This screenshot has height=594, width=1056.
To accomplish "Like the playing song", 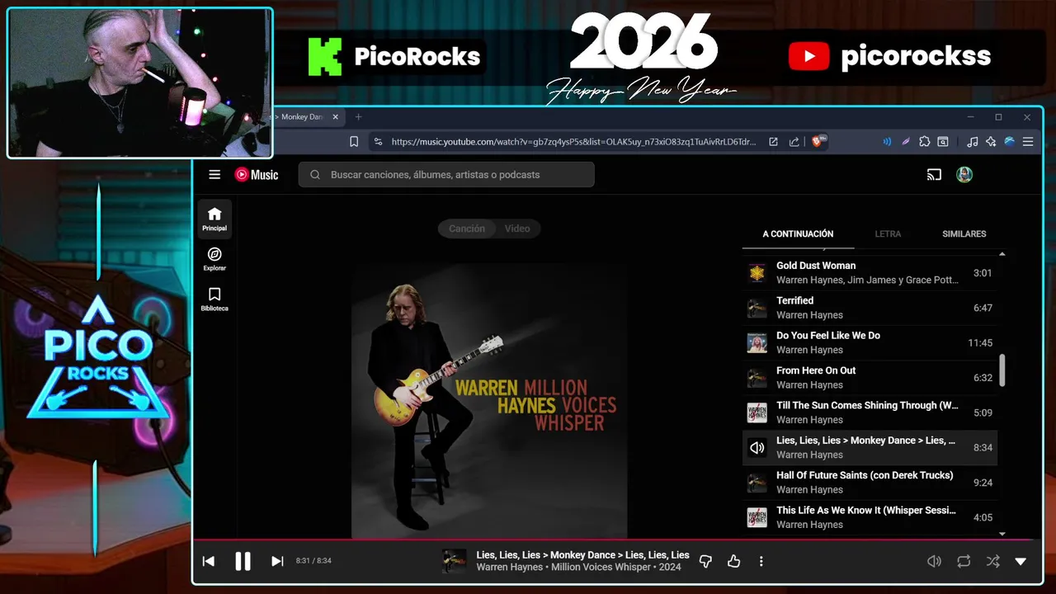I will 733,561.
